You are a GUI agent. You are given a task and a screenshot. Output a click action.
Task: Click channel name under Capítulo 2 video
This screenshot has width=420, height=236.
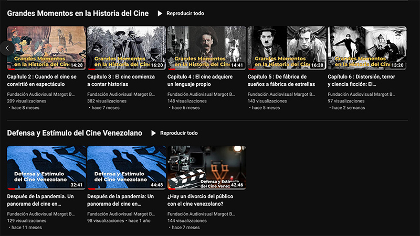pyautogui.click(x=41, y=94)
